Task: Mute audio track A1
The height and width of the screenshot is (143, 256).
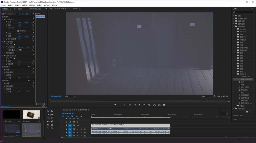Action: [78, 129]
